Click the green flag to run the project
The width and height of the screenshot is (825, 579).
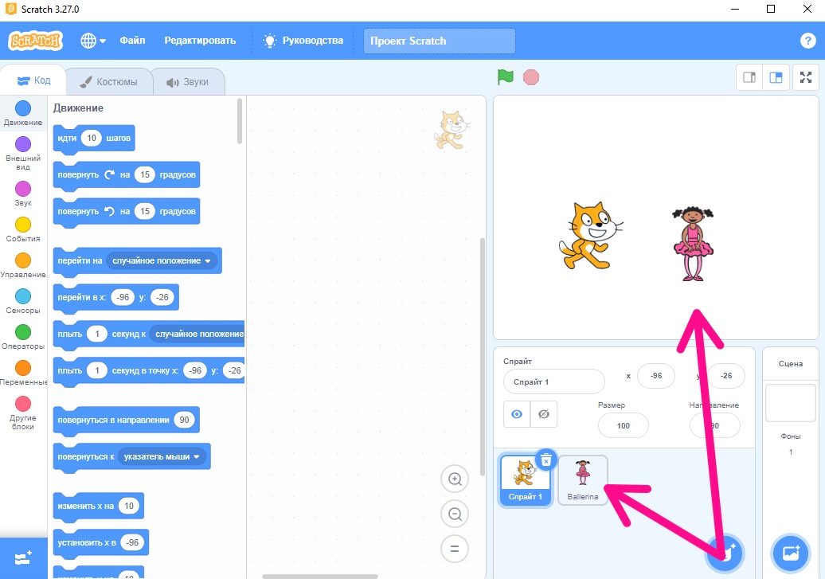(505, 76)
